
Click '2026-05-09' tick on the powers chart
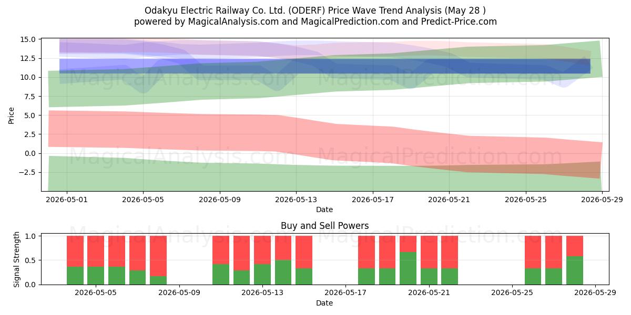click(x=179, y=293)
